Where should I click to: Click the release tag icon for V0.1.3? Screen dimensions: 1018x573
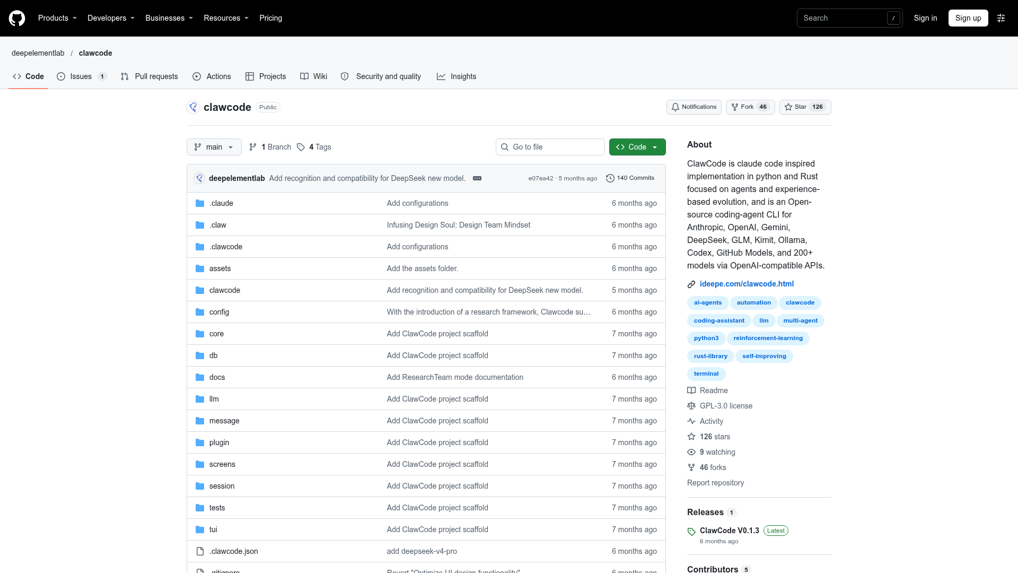(691, 531)
